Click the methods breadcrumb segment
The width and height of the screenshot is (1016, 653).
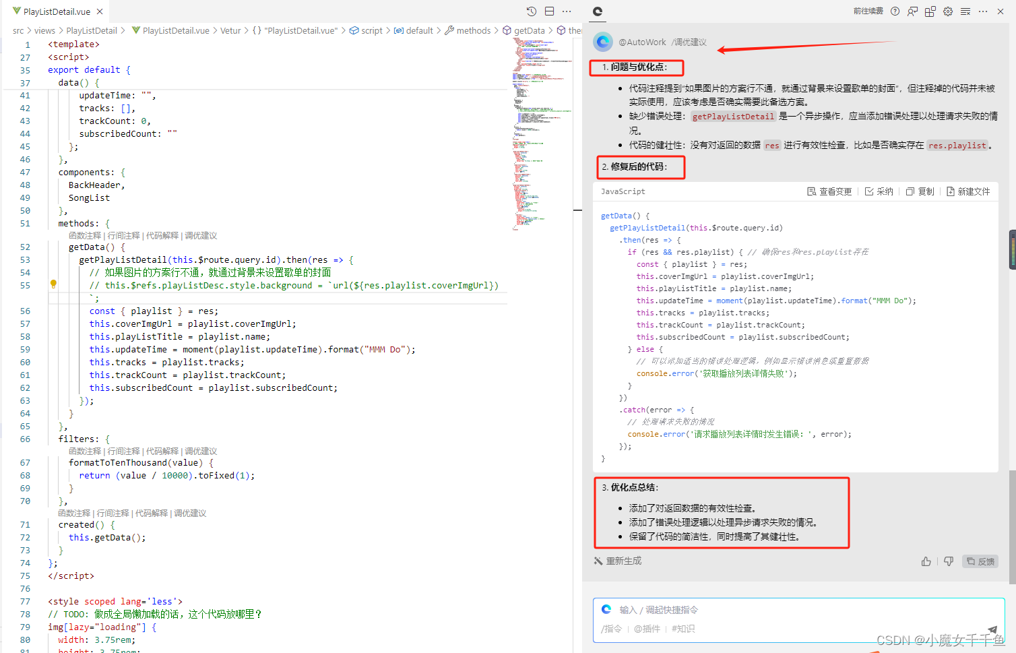point(468,30)
